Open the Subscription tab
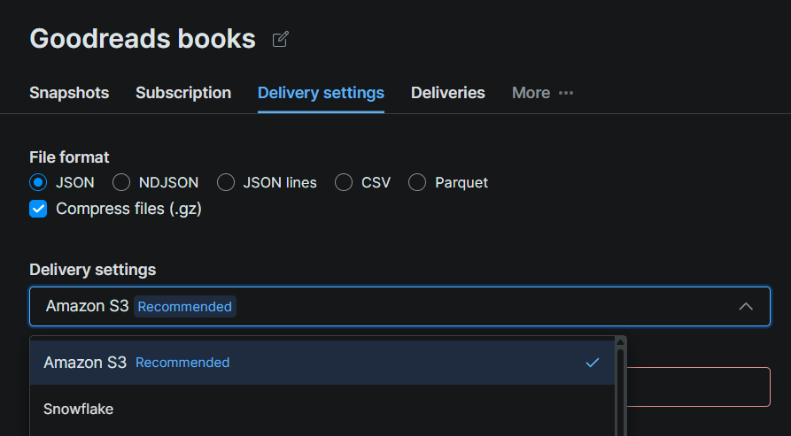 pos(183,93)
